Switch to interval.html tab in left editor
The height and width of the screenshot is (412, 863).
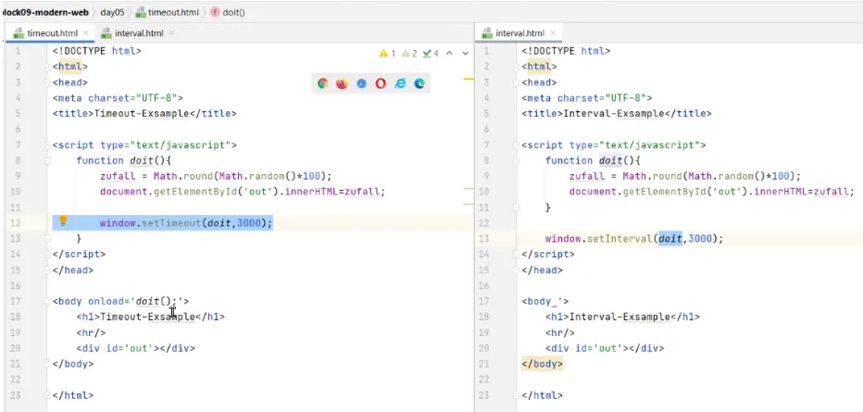[139, 33]
